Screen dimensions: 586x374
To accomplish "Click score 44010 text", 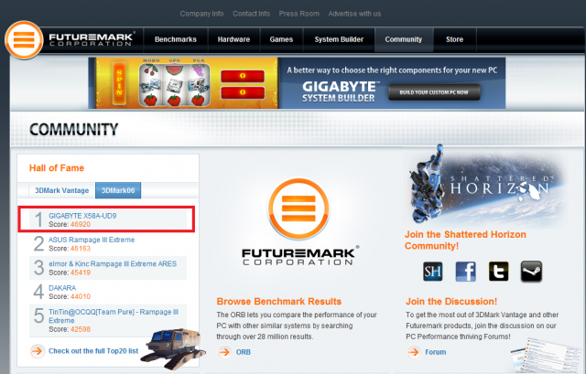I will tap(81, 296).
